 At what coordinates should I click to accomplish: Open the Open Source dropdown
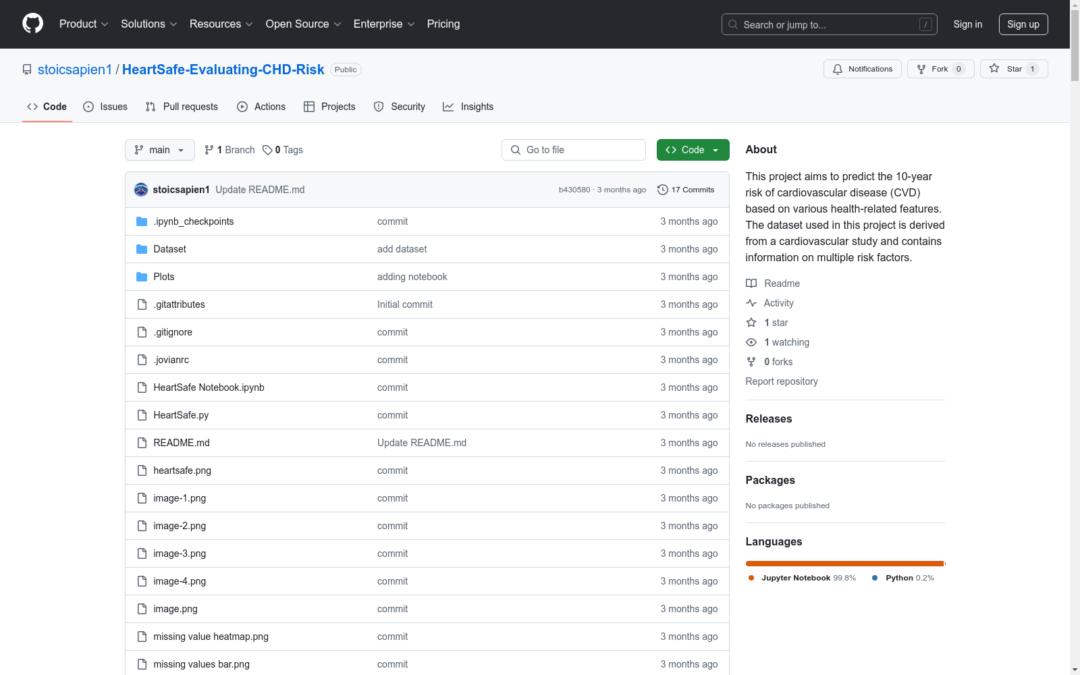(304, 24)
